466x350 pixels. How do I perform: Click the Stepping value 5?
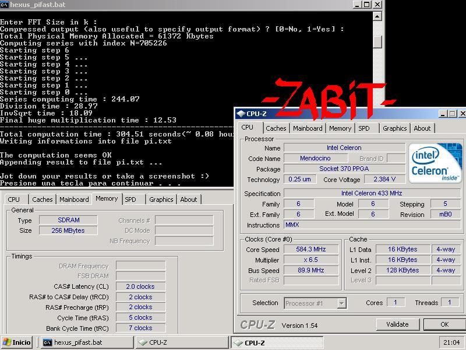pyautogui.click(x=445, y=204)
